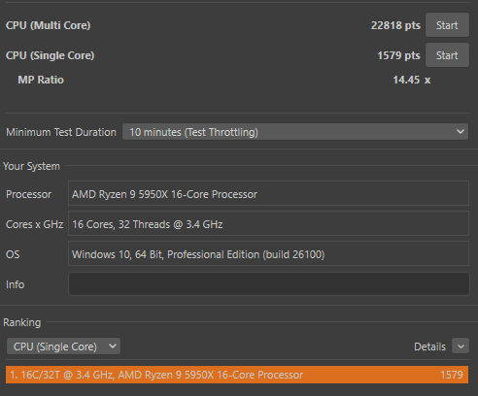Click the 14.45 x ratio value
This screenshot has height=396, width=478.
(x=412, y=80)
